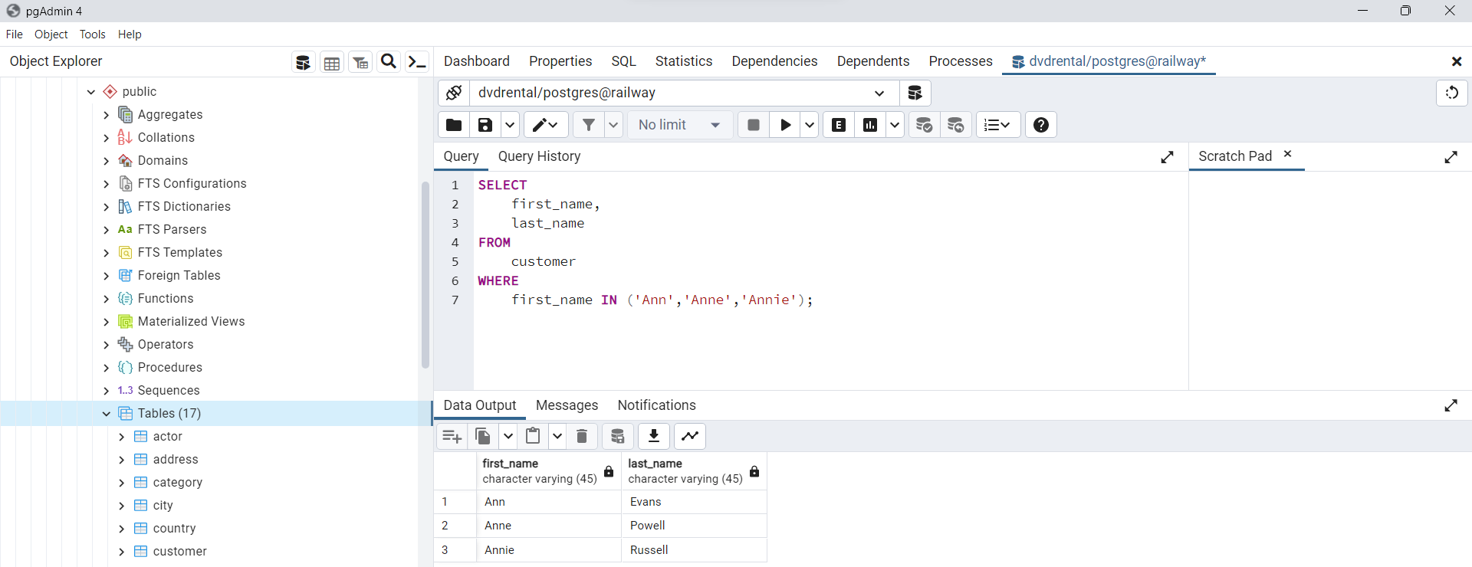Click the Object Explorer vertical scrollbar

(x=426, y=274)
